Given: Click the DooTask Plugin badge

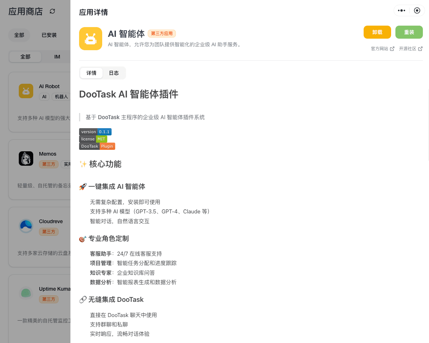Looking at the screenshot, I should 97,146.
